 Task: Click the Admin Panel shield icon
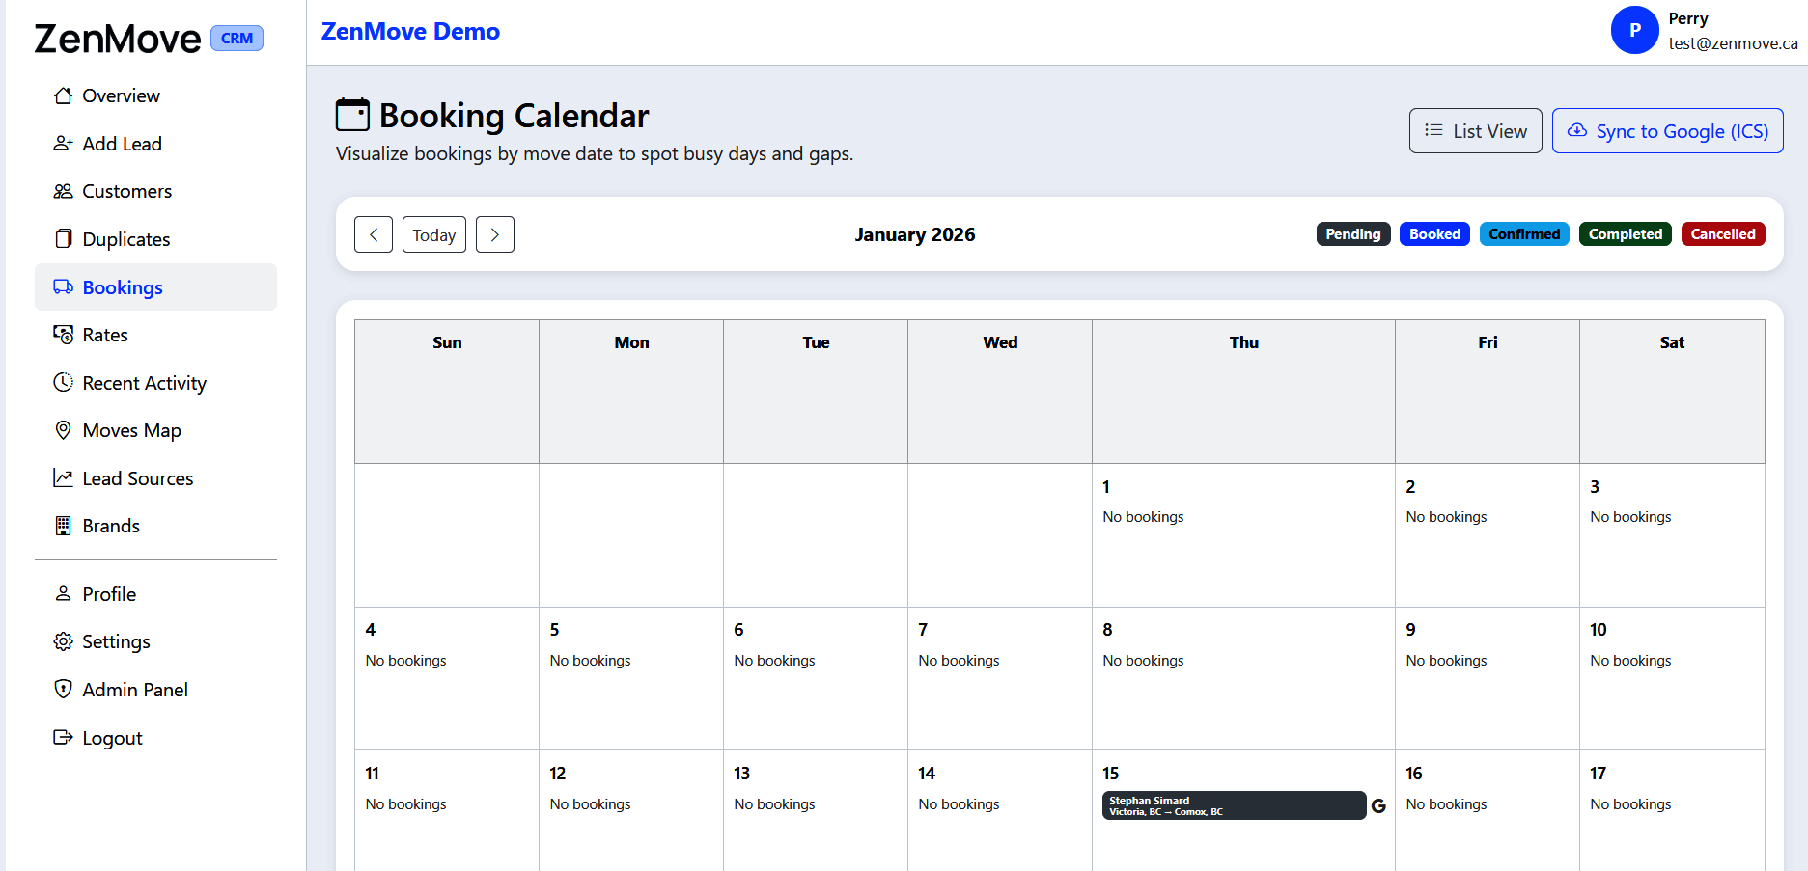pos(63,690)
